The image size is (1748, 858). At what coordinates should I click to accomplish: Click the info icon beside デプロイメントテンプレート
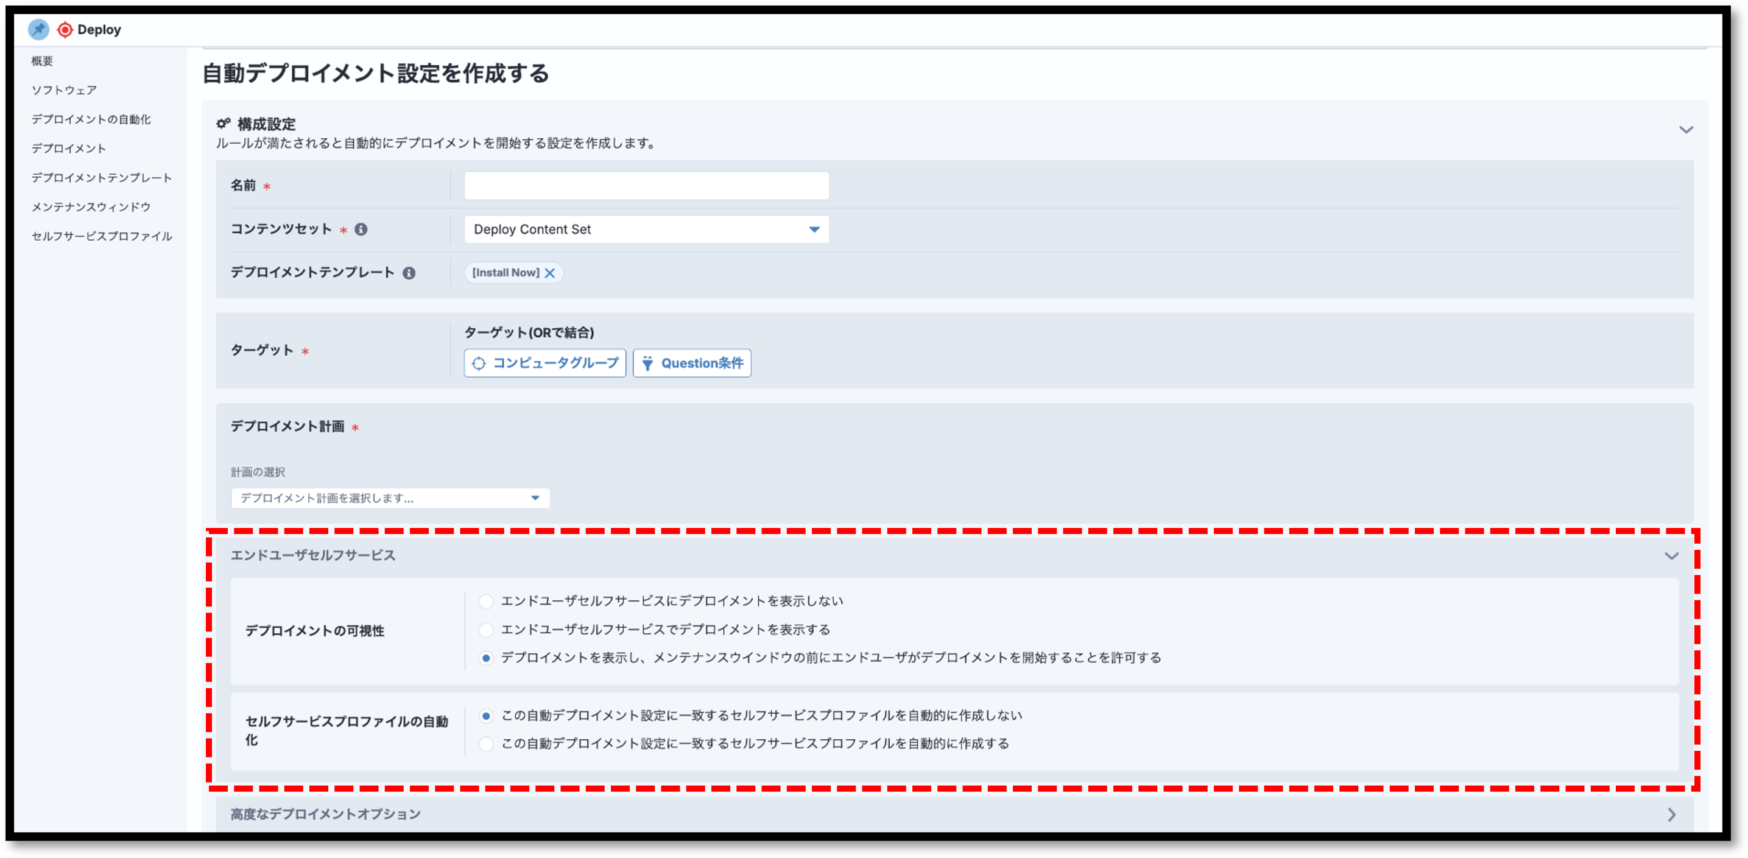point(409,273)
